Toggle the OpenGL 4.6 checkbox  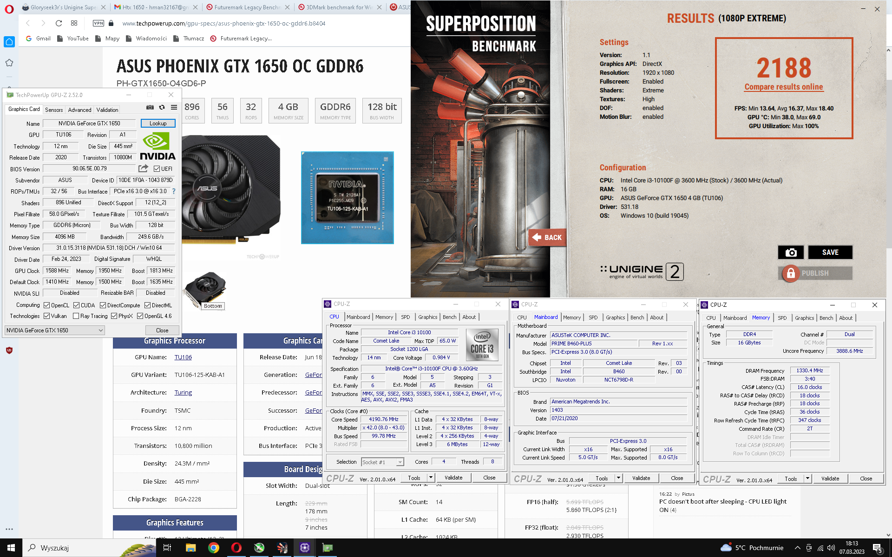pos(140,316)
